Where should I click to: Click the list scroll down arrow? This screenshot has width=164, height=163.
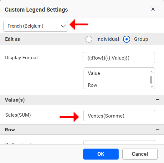(152, 87)
